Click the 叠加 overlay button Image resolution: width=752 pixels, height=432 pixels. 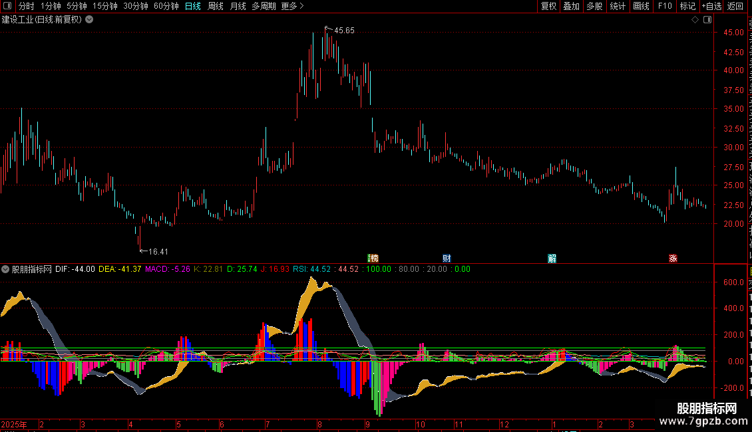click(571, 6)
